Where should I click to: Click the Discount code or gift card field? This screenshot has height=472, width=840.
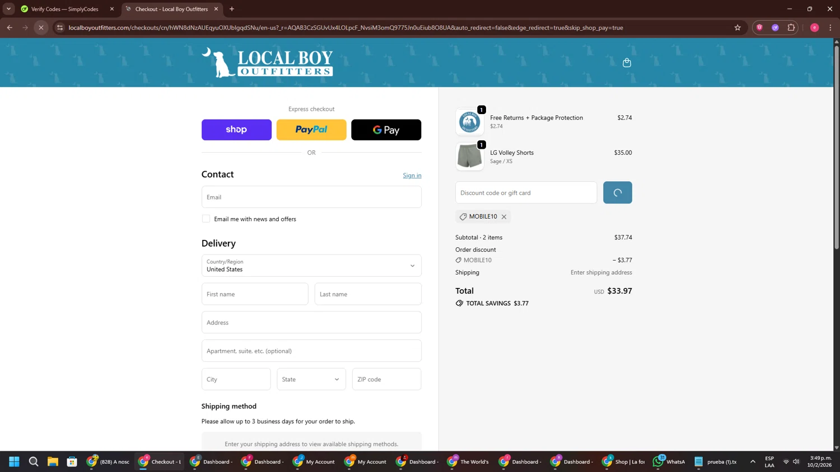(526, 192)
